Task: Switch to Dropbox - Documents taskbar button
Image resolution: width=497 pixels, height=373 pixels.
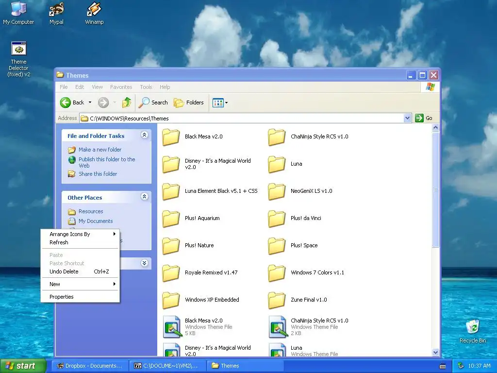Action: point(89,366)
